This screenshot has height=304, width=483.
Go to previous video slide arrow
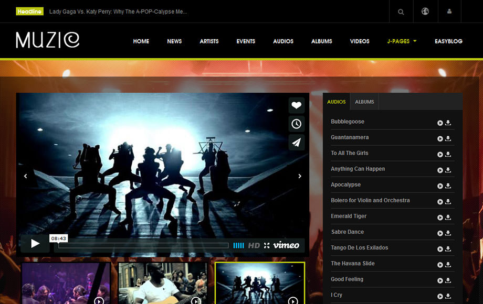(25, 176)
